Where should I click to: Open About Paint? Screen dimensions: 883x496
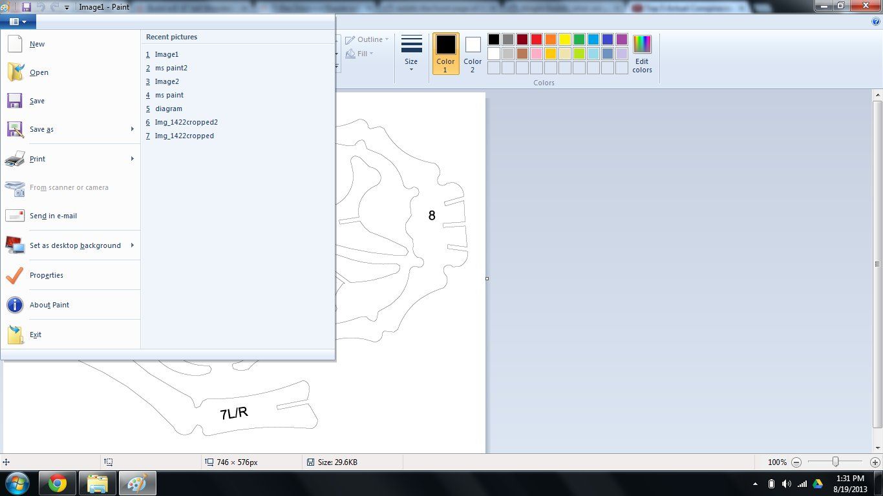pos(71,305)
